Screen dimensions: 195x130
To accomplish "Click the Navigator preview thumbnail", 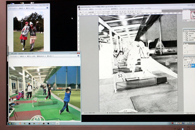I will coord(193,15).
